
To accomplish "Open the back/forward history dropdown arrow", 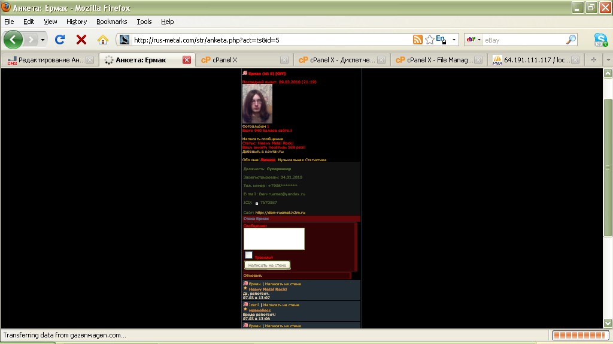I will pos(43,40).
